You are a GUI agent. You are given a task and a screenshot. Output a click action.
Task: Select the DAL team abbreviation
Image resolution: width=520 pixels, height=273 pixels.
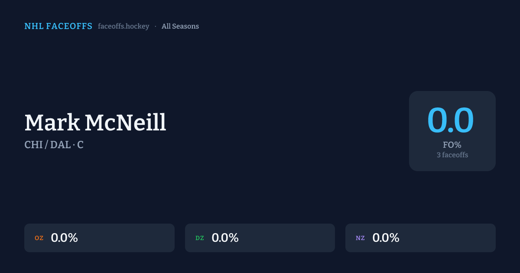click(x=60, y=145)
